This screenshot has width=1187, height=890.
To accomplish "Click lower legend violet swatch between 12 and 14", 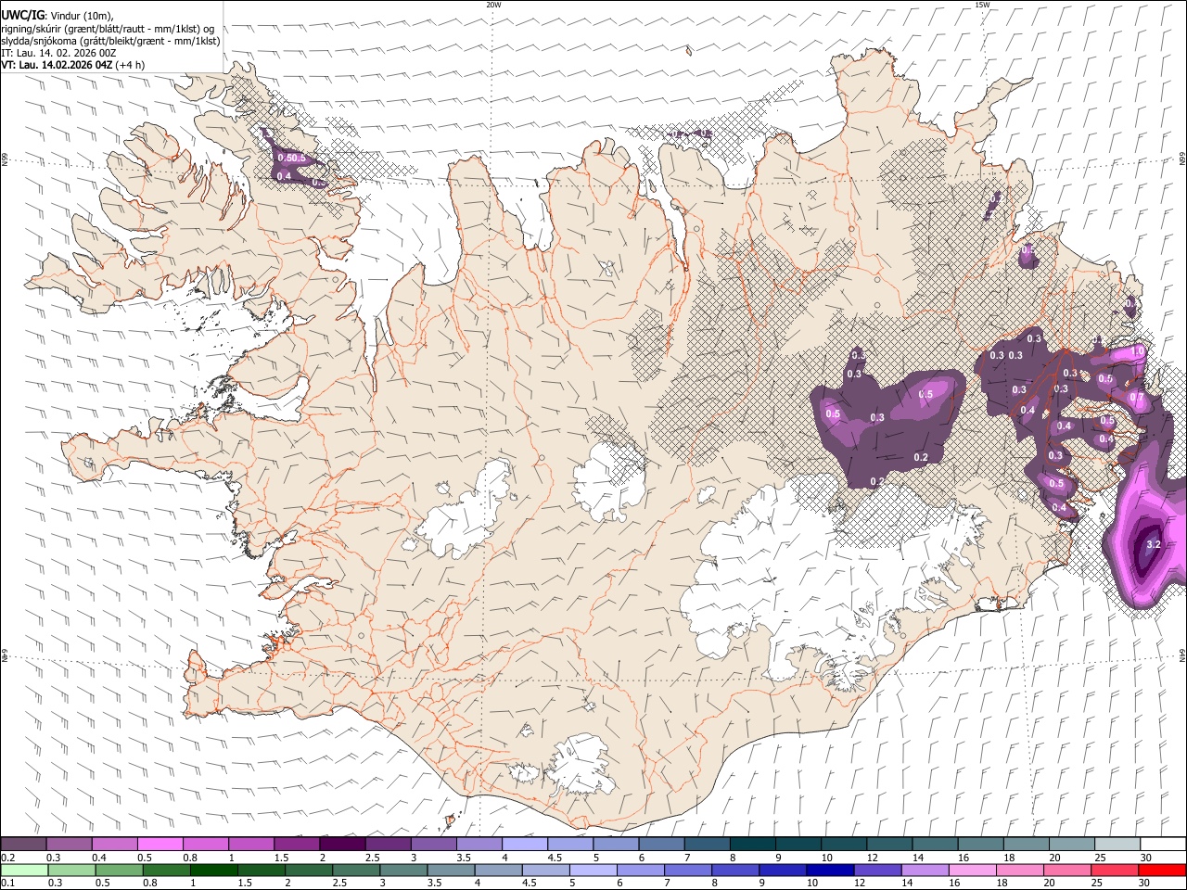I will coord(877,870).
